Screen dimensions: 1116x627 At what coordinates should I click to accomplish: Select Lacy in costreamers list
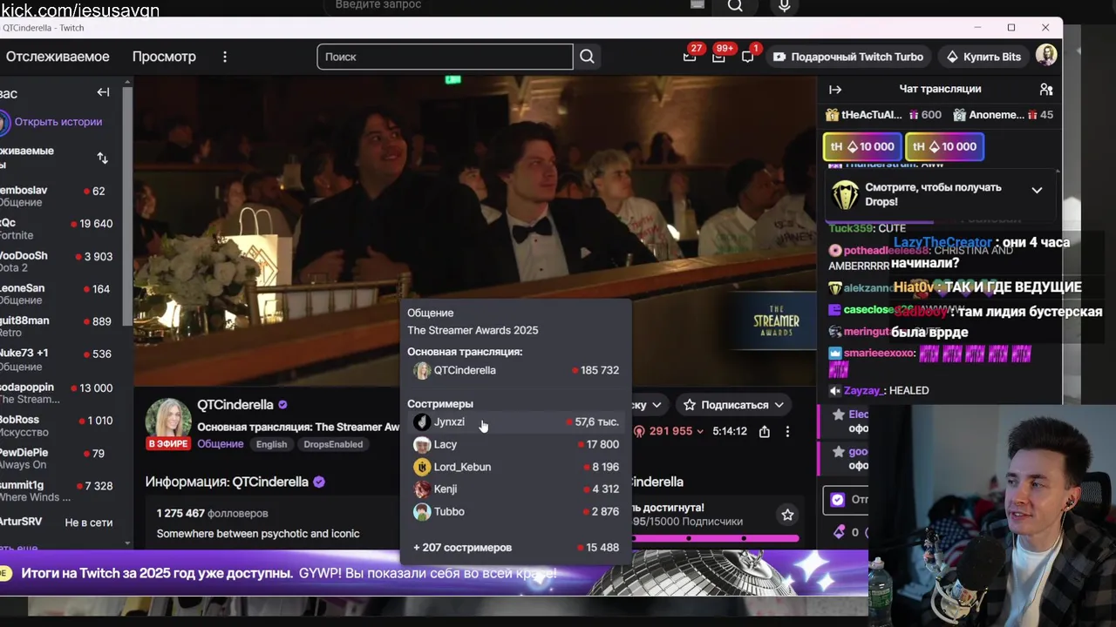click(516, 444)
